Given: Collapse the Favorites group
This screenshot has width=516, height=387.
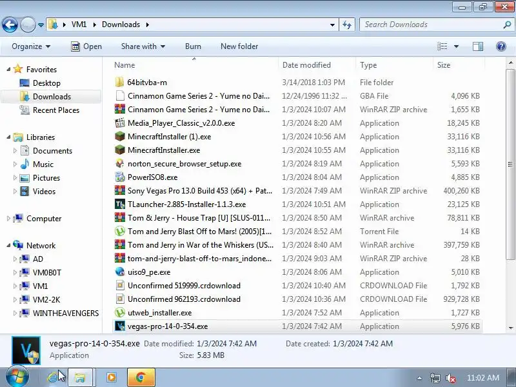Looking at the screenshot, I should coord(8,70).
